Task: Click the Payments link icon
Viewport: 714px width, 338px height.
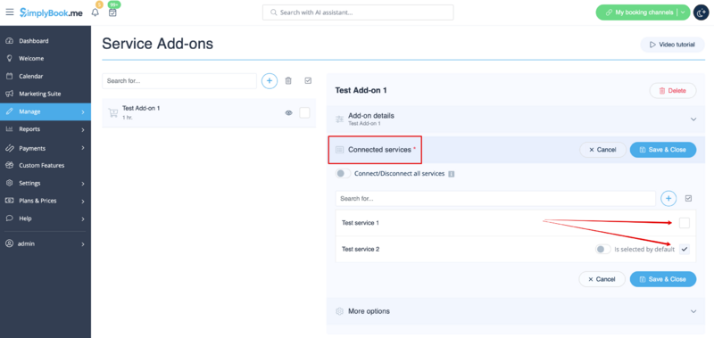Action: pyautogui.click(x=9, y=148)
